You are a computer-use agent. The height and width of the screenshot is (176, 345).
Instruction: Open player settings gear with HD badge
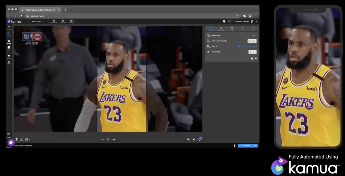pos(200,139)
